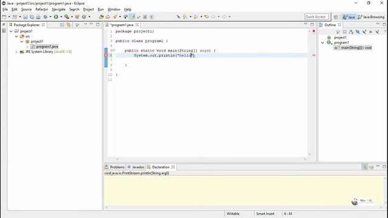Click the Search flashlight toolbar icon
388x218 pixels.
[x=115, y=17]
